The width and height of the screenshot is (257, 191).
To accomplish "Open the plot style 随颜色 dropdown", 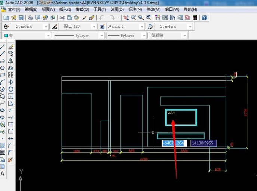I will (x=184, y=36).
